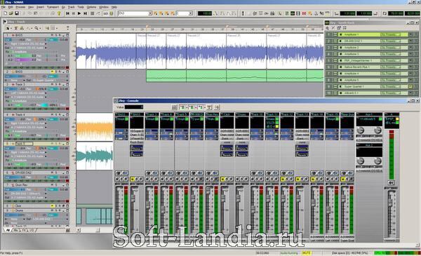
Task: Click the New document icon in toolbar
Action: (6, 13)
